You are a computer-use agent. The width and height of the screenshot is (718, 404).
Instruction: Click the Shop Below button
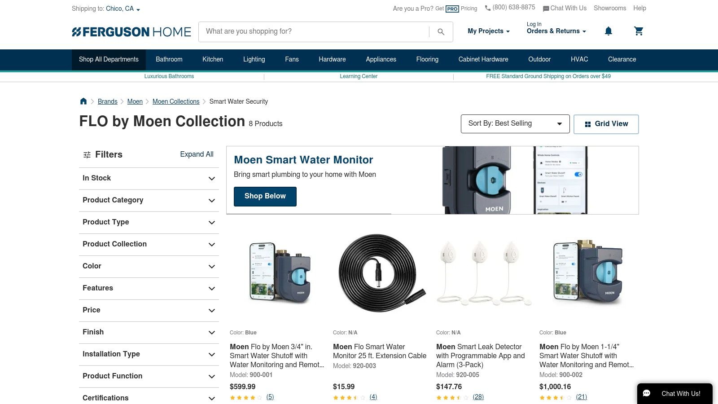265,196
